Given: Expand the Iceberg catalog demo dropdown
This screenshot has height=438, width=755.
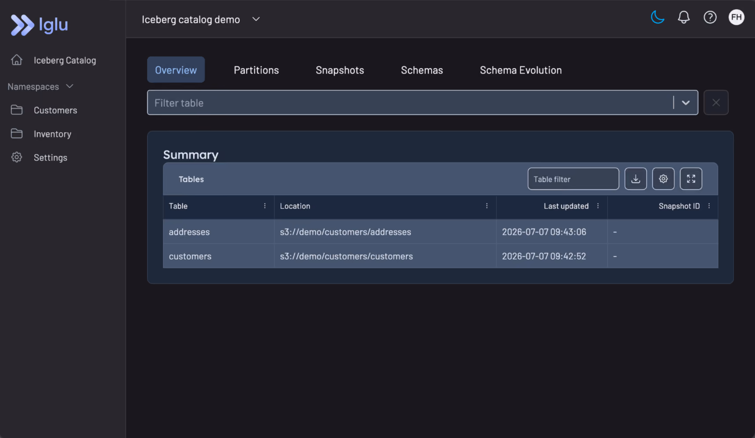Looking at the screenshot, I should click(256, 19).
